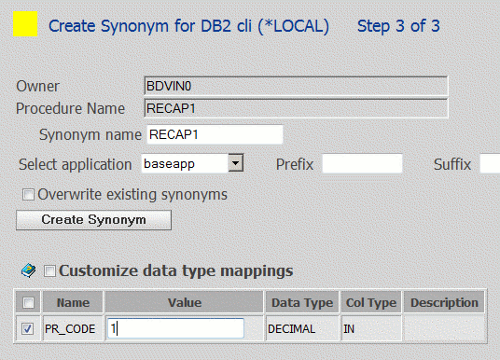500x360 pixels.
Task: Click the Procedure Name field RECAP1
Action: pos(296,108)
